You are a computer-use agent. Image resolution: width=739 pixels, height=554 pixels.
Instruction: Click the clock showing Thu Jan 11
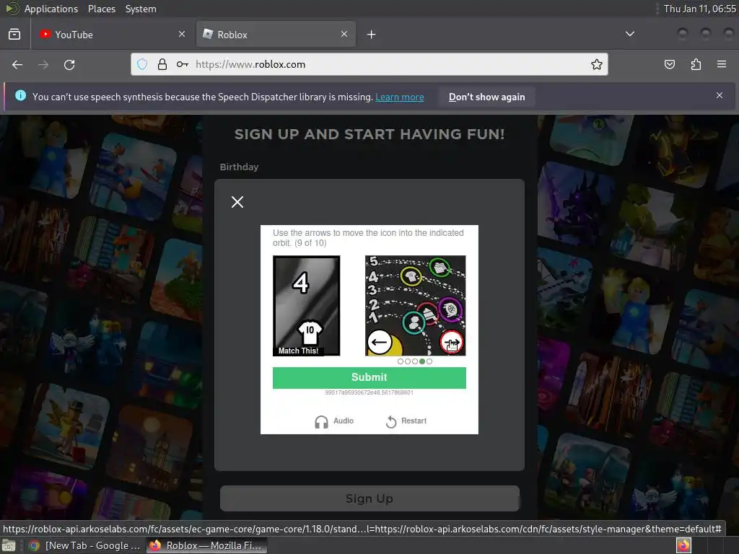(699, 9)
